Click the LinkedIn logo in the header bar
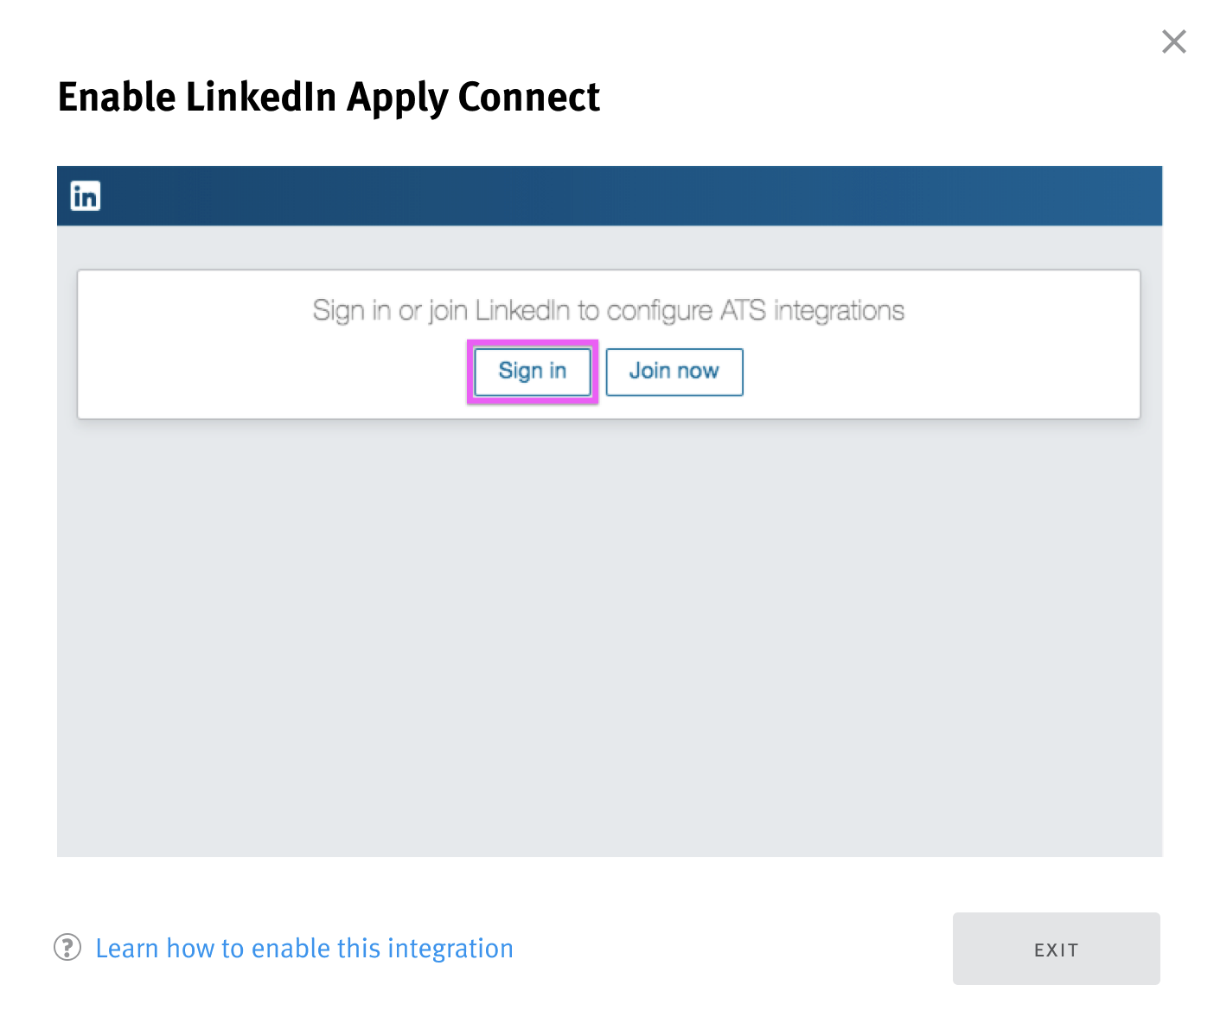The height and width of the screenshot is (1023, 1214). coord(85,195)
